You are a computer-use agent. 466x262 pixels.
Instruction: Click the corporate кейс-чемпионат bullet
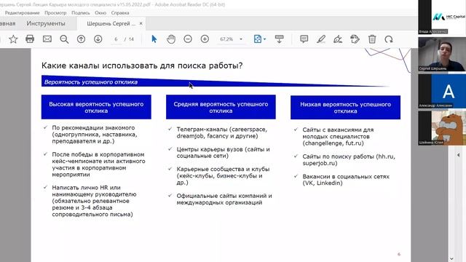98,164
